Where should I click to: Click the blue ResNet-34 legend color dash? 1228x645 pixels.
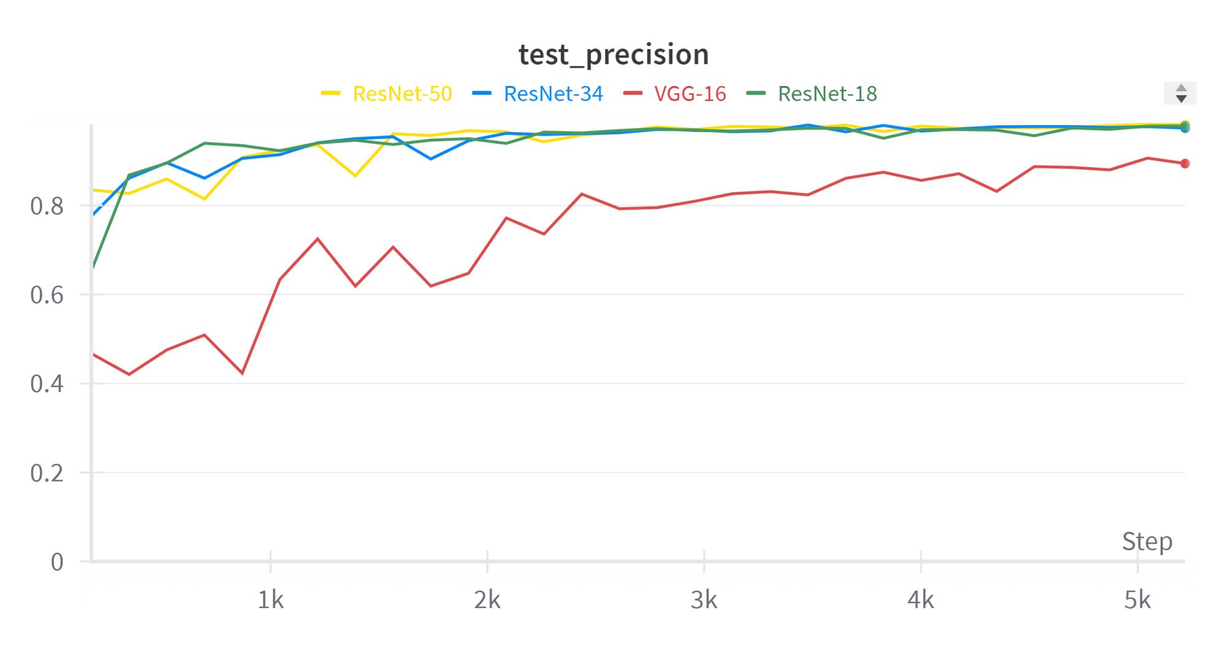pos(482,93)
